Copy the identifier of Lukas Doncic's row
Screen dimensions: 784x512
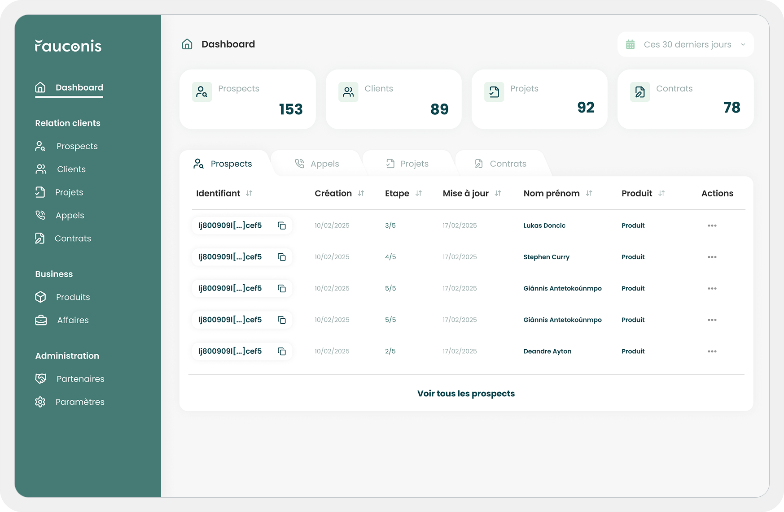(x=282, y=226)
